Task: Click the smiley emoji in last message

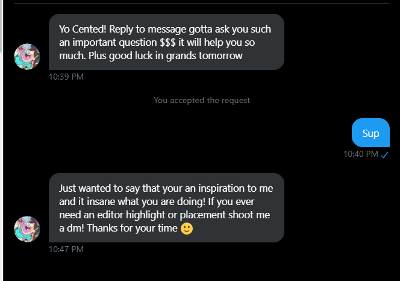Action: [187, 230]
